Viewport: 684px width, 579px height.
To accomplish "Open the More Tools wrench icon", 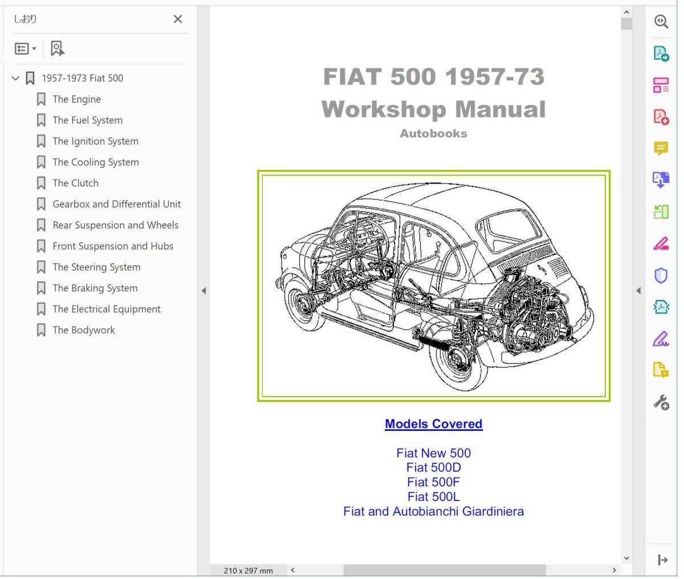I will pos(661,402).
